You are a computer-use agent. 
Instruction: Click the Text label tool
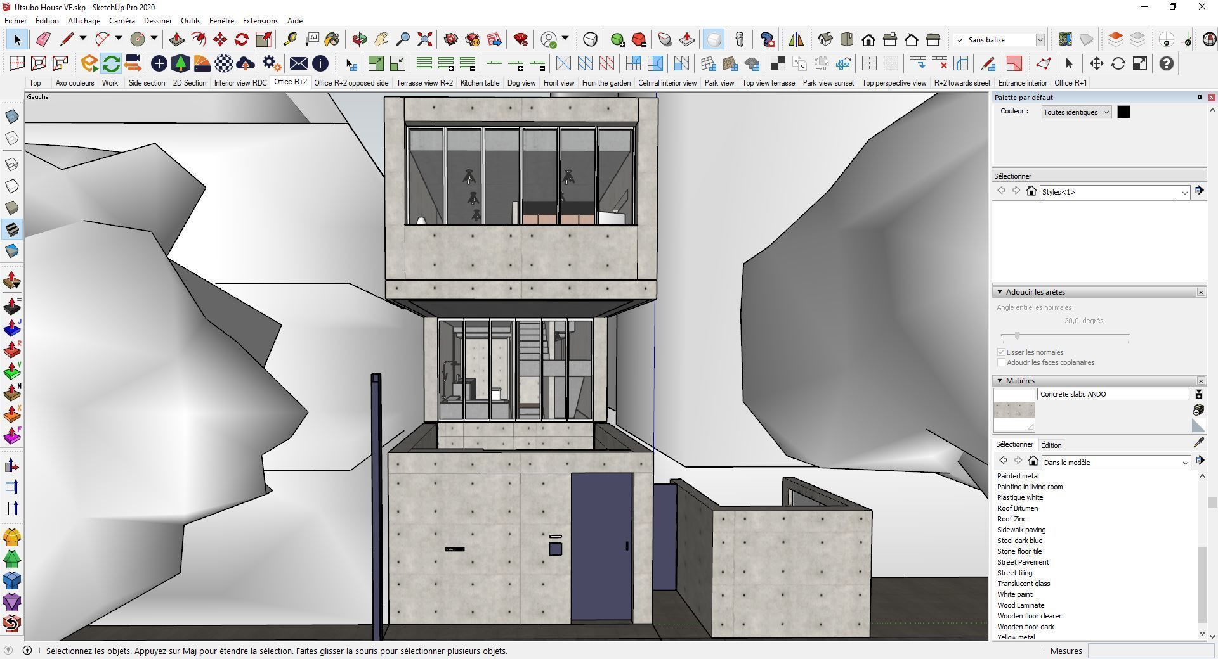click(x=311, y=39)
